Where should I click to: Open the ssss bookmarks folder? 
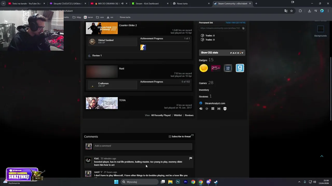(x=100, y=17)
